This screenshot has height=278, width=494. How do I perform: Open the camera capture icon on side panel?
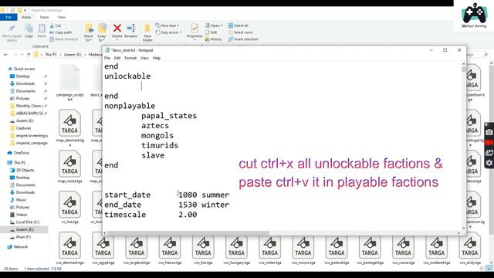point(489,132)
